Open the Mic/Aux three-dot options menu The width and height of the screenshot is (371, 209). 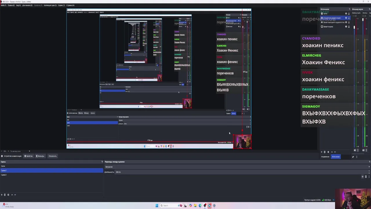coord(366,150)
